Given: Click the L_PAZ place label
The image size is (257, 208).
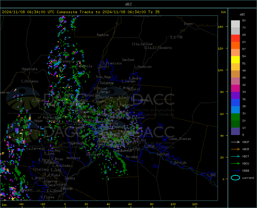Looking at the screenshot, I should pyautogui.click(x=212, y=175).
